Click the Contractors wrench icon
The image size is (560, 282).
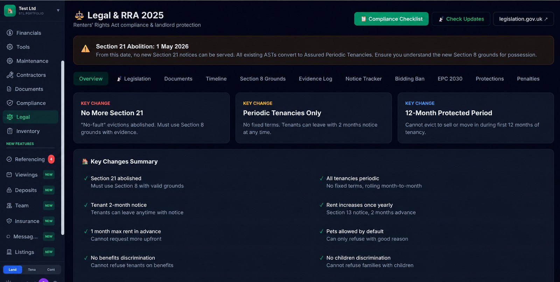[x=10, y=75]
